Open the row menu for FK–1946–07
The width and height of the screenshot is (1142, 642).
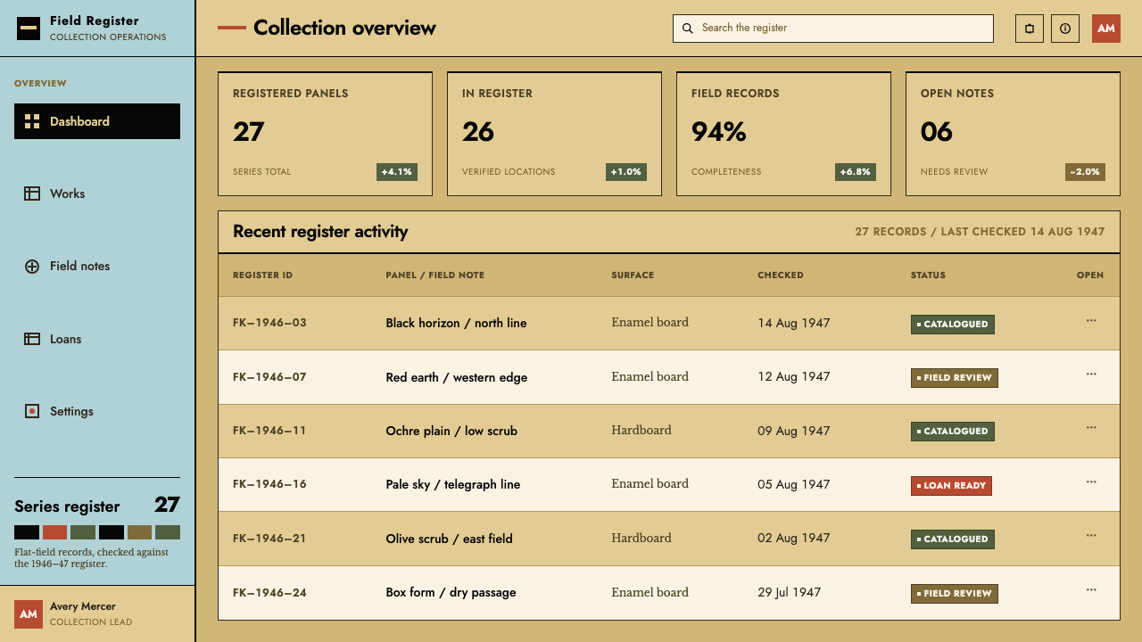[x=1091, y=374]
